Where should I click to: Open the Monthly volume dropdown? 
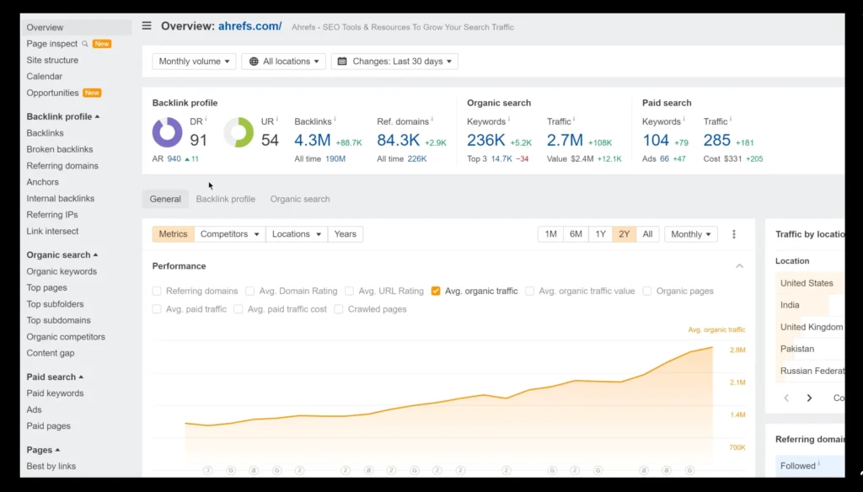194,61
